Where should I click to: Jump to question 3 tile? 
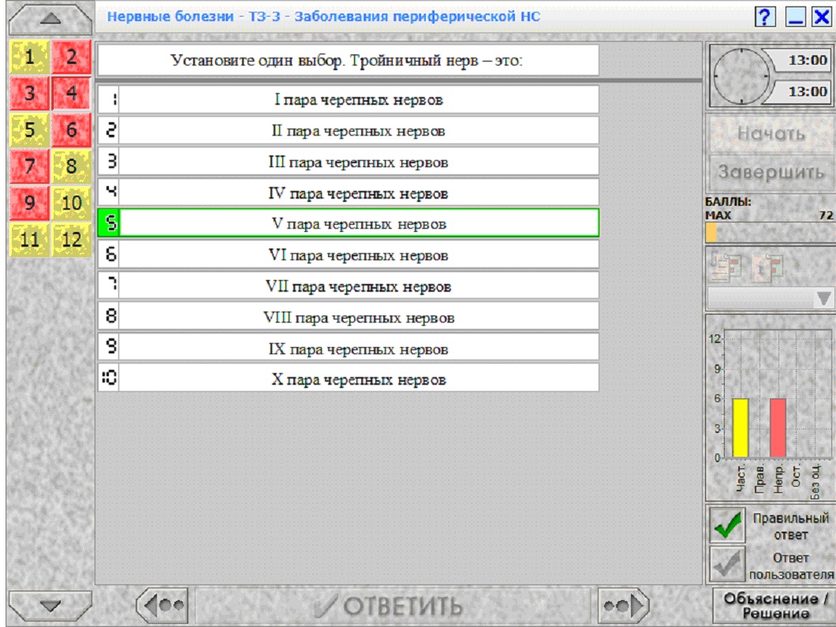(29, 93)
